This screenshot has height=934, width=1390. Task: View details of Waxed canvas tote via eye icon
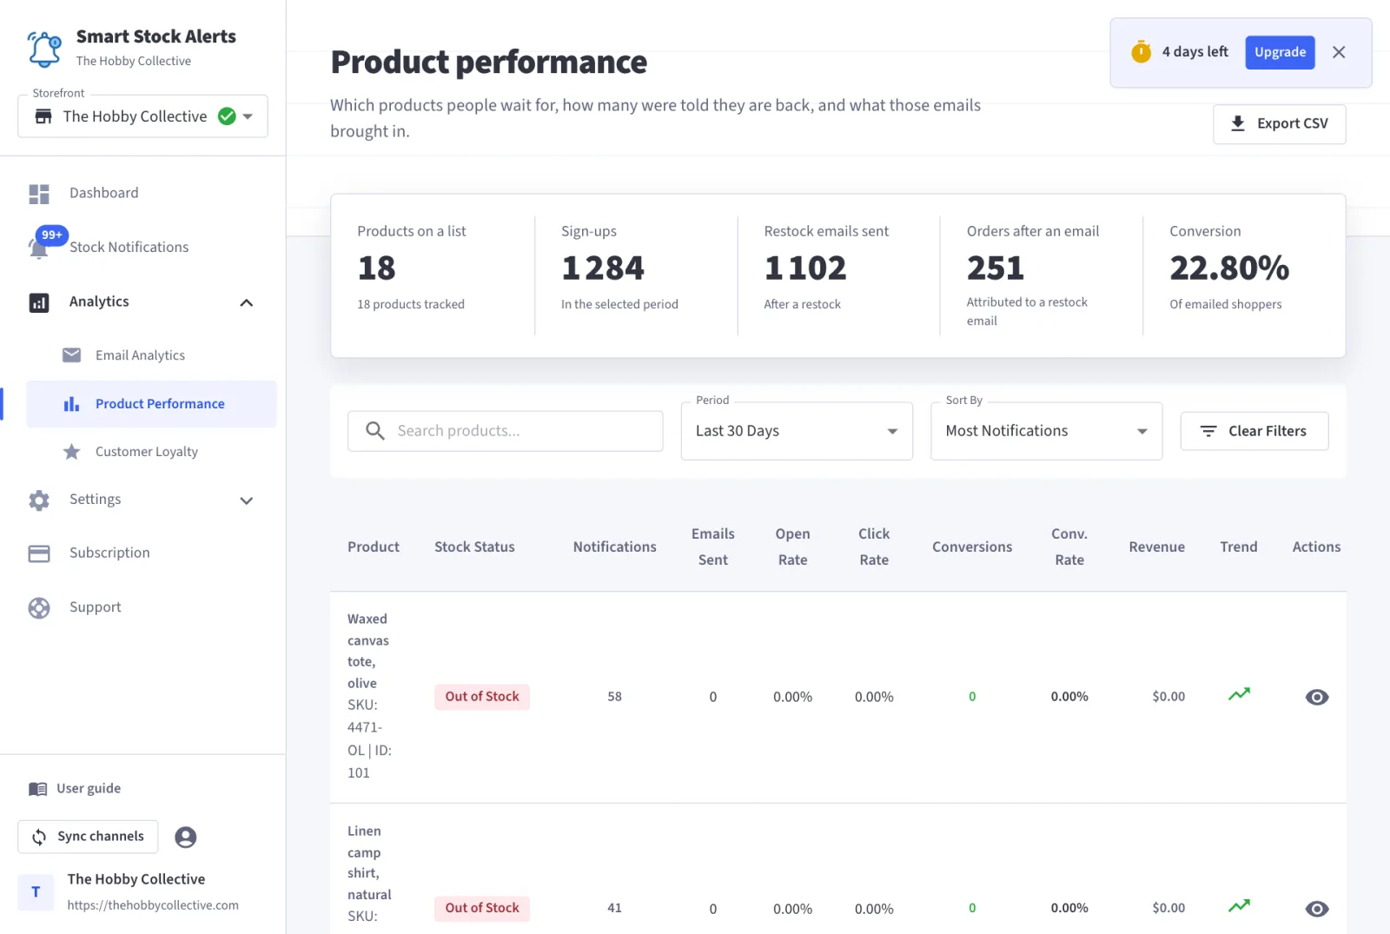[x=1317, y=698]
